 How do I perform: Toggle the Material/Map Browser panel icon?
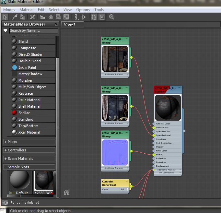pyautogui.click(x=94, y=17)
